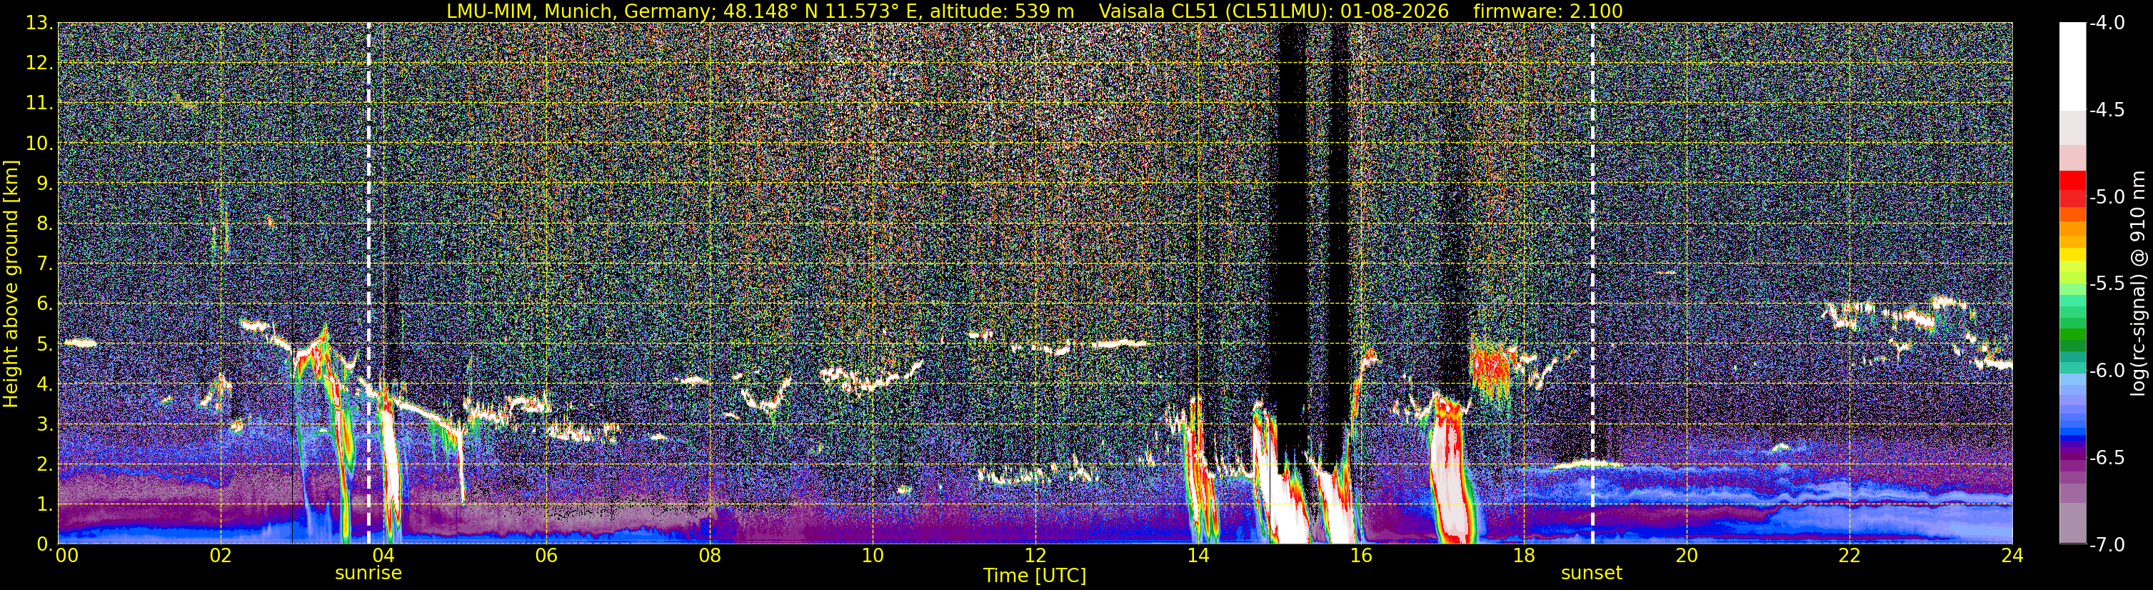Click the thin white cloud layer at sunset
This screenshot has height=590, width=2153.
1586,464
